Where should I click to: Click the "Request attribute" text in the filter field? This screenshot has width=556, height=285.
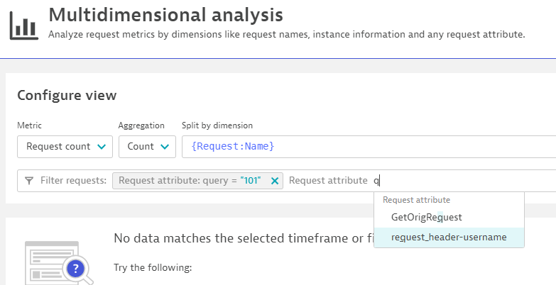point(328,181)
